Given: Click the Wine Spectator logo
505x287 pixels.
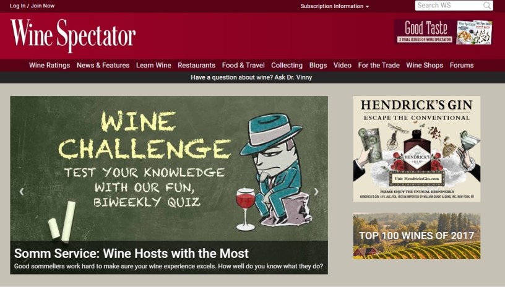Looking at the screenshot, I should [73, 35].
